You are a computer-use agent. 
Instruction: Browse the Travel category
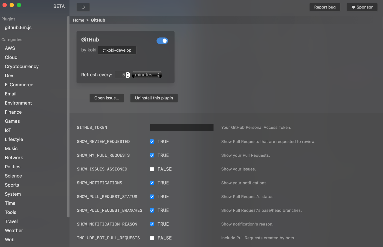pos(11,221)
